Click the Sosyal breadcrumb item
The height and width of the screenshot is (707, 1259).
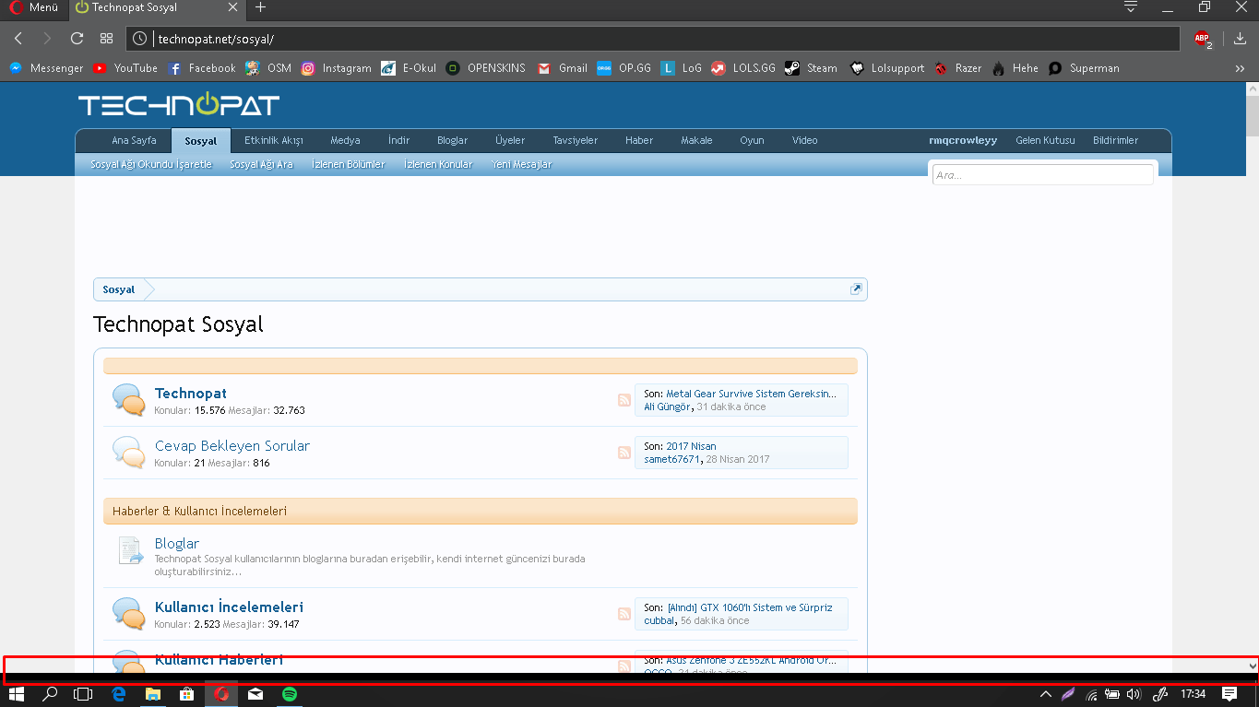point(119,289)
